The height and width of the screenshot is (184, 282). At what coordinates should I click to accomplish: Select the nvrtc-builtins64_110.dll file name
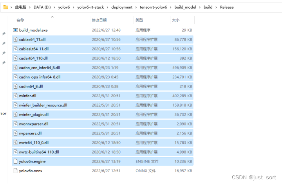[x=39, y=152]
